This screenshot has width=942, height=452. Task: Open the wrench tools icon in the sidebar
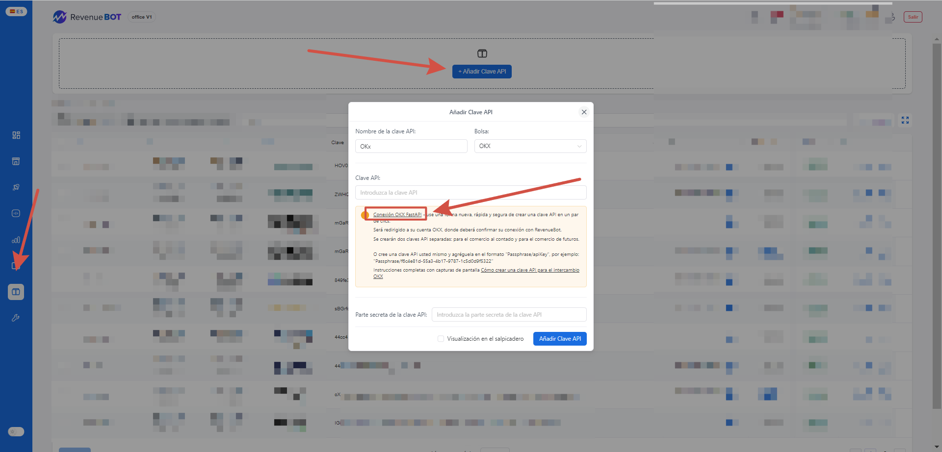pyautogui.click(x=16, y=318)
